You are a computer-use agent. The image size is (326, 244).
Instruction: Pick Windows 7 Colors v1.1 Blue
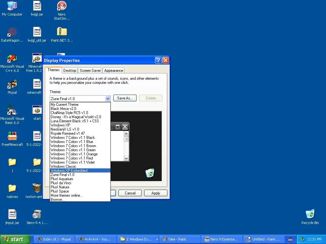tap(80, 142)
